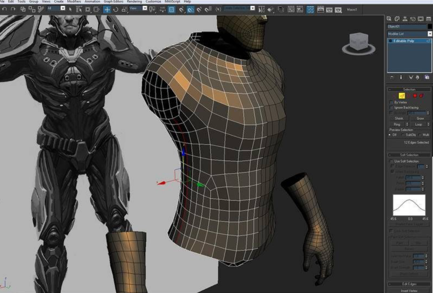Switch to the Modify command panel tab
Image resolution: width=433 pixels, height=293 pixels.
point(397,19)
